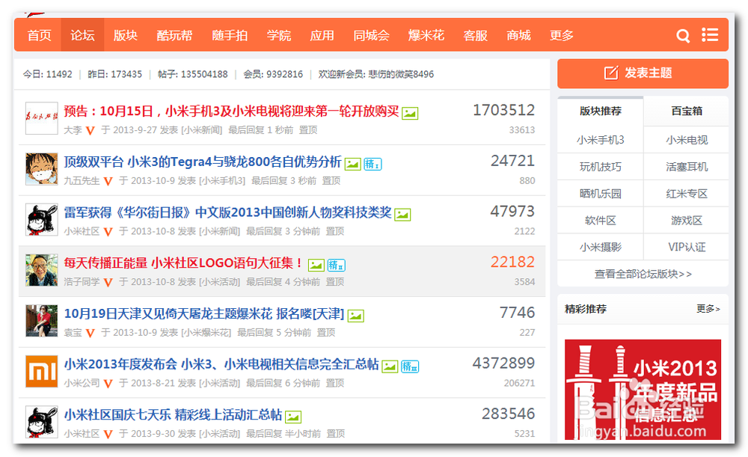This screenshot has width=748, height=457.
Task: Open 小米摄影 board link
Action: point(600,247)
